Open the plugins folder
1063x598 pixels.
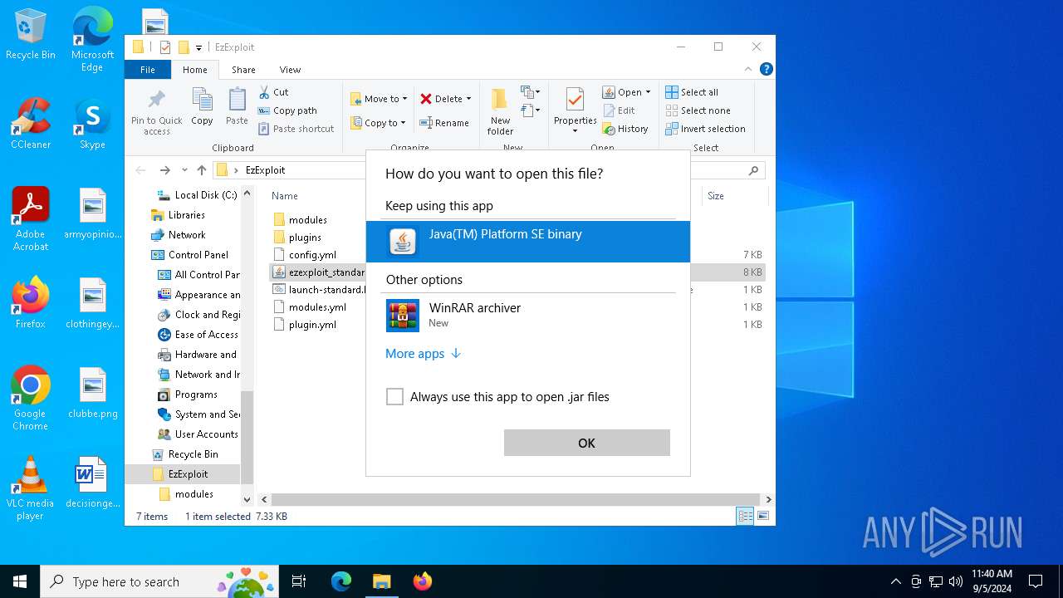point(305,238)
